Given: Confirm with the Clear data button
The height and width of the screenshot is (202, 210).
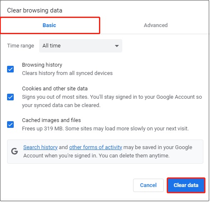Looking at the screenshot, I should pyautogui.click(x=186, y=185).
